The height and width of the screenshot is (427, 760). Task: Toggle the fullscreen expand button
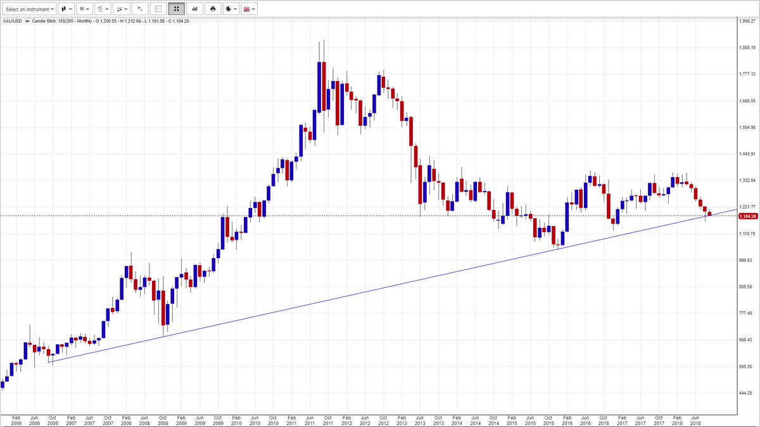pyautogui.click(x=177, y=9)
